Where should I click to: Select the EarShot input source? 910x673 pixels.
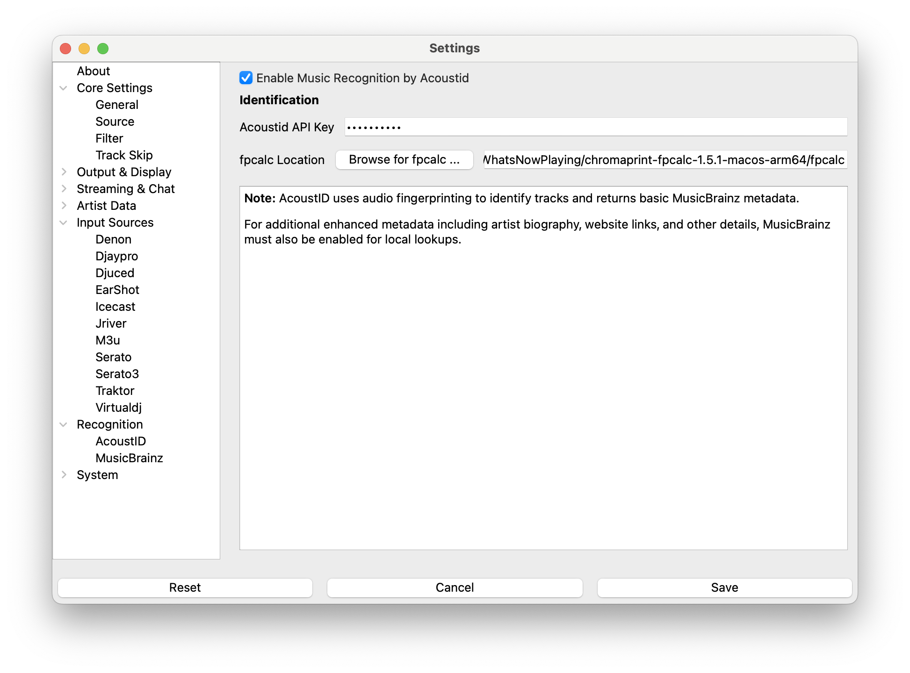117,290
